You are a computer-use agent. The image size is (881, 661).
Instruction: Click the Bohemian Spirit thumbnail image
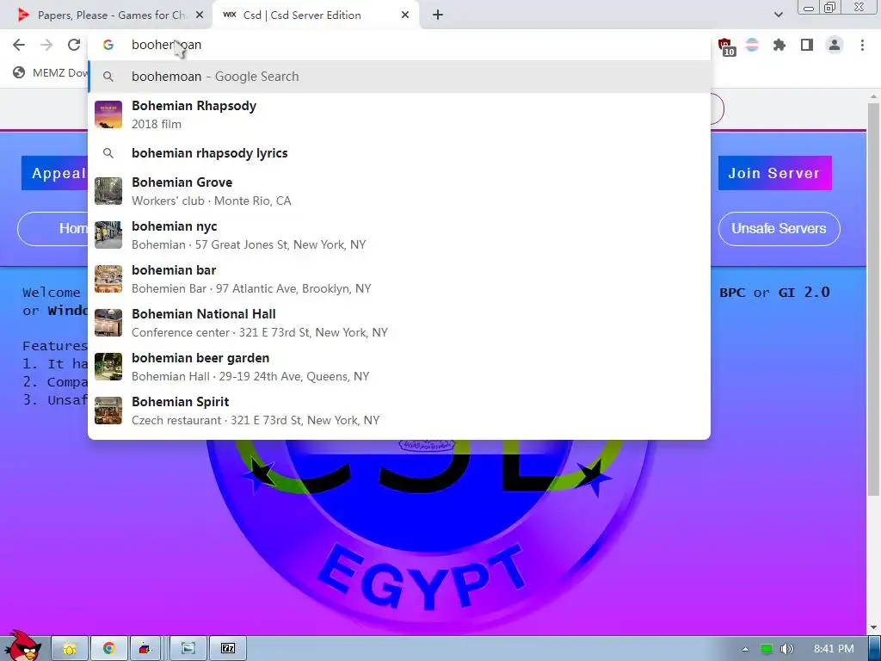tap(108, 411)
